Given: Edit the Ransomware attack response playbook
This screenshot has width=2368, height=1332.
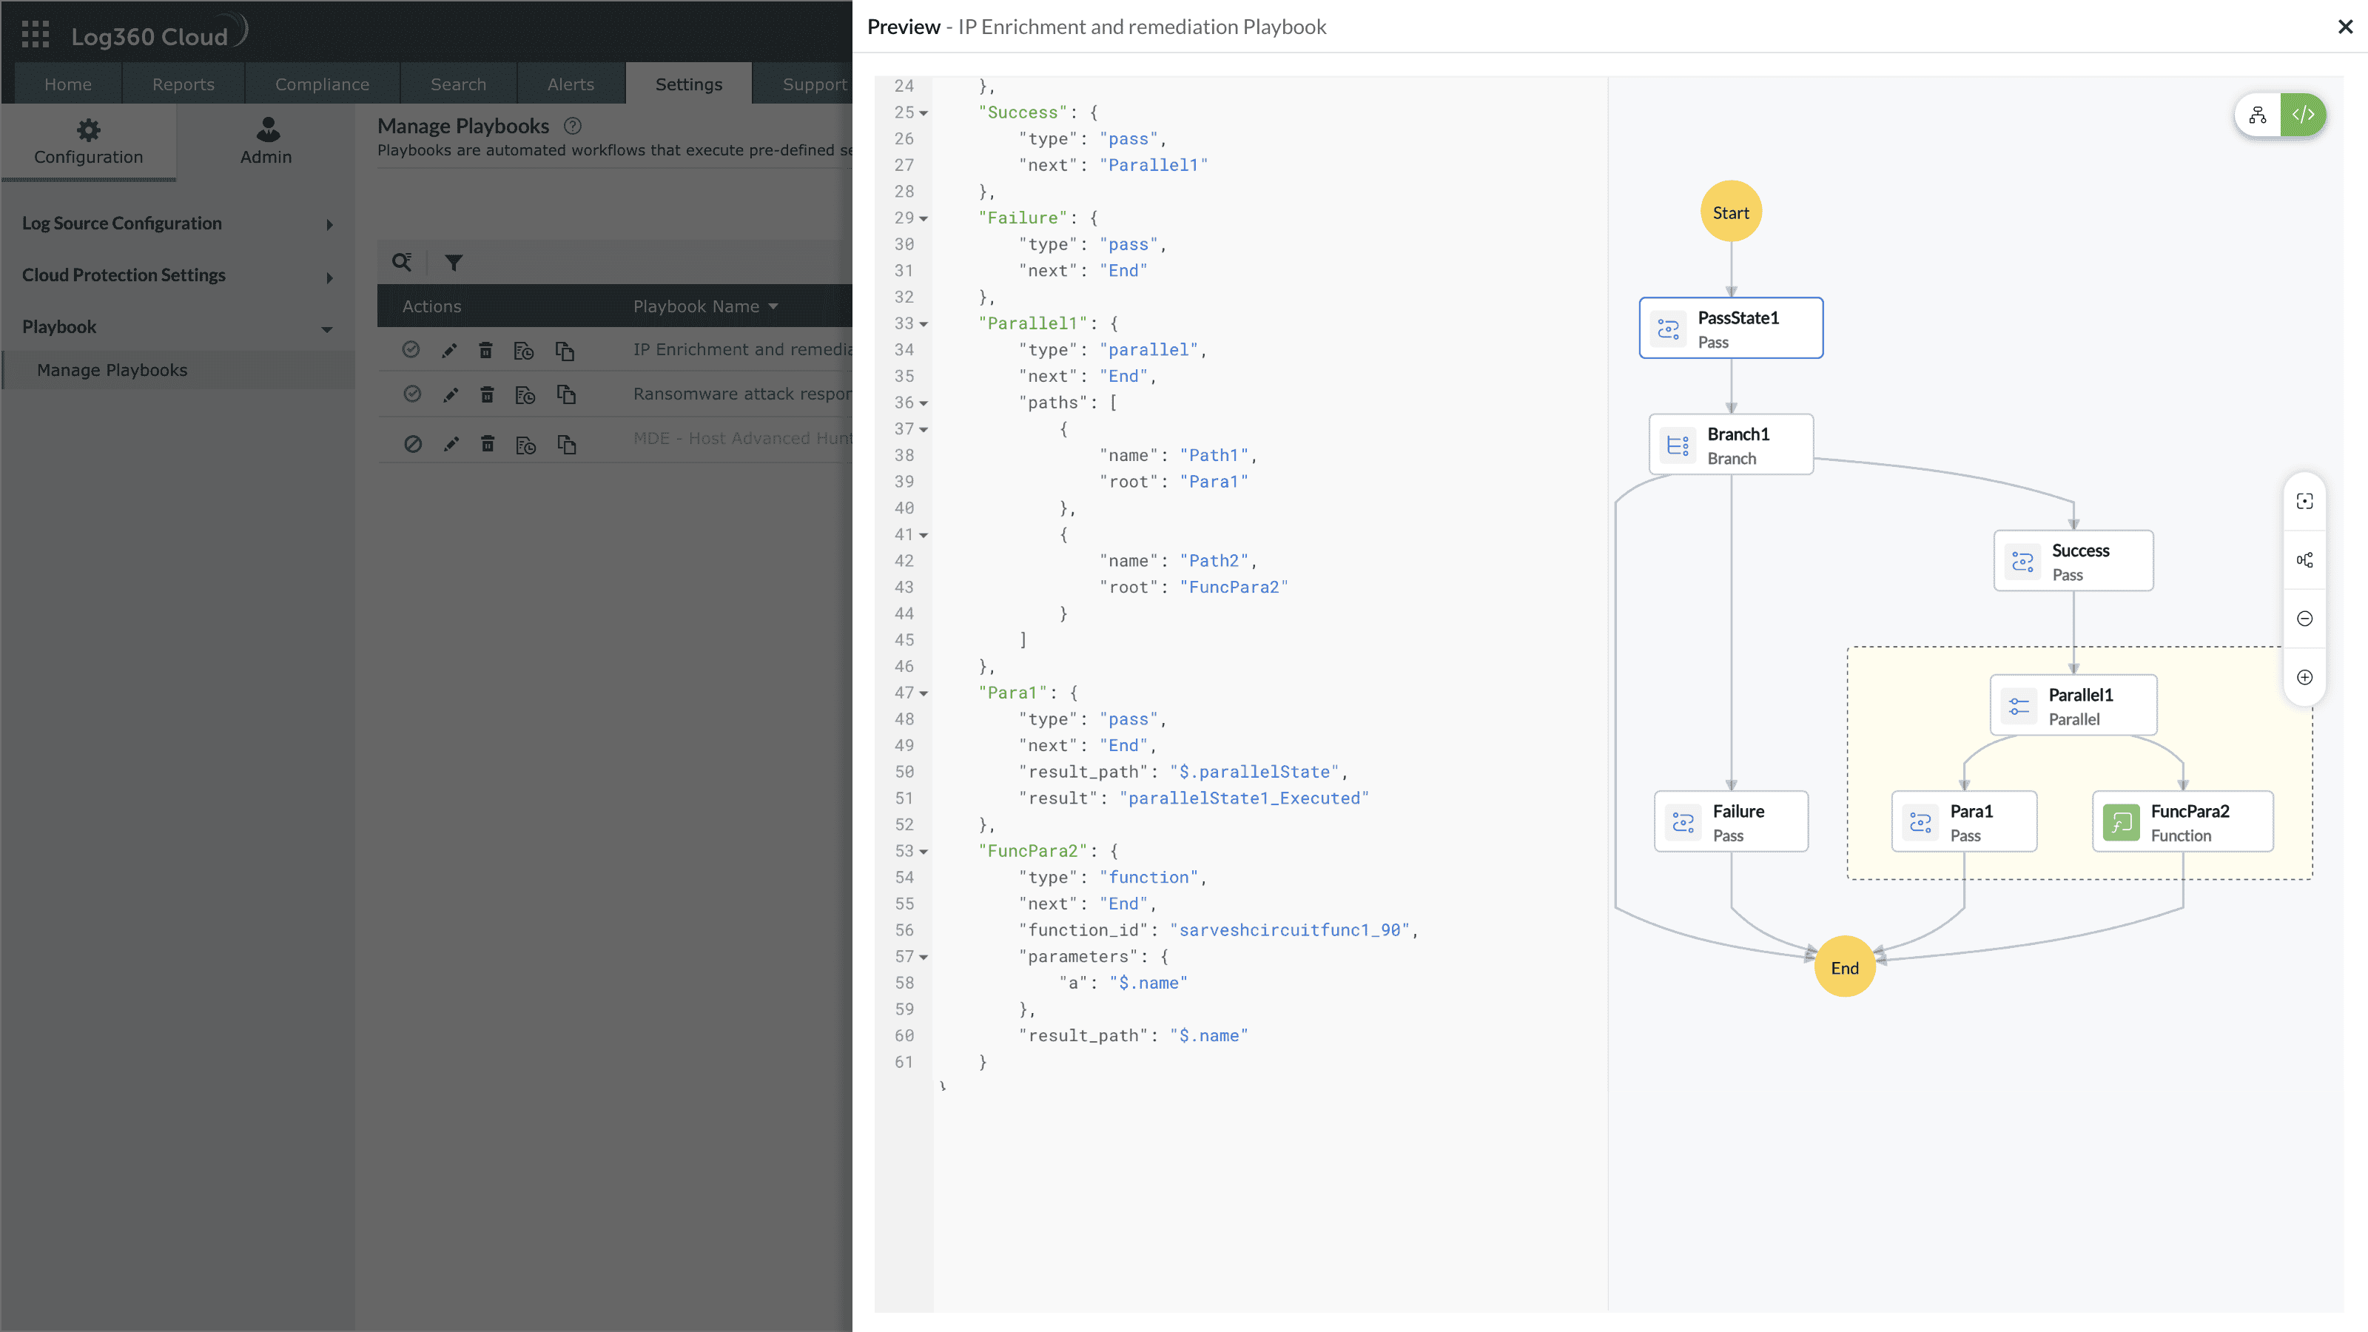Looking at the screenshot, I should click(x=451, y=394).
